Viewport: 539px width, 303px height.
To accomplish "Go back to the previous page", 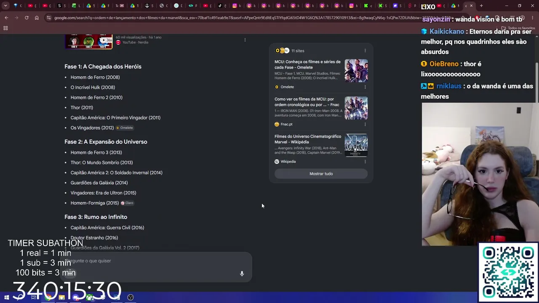I will pos(6,18).
